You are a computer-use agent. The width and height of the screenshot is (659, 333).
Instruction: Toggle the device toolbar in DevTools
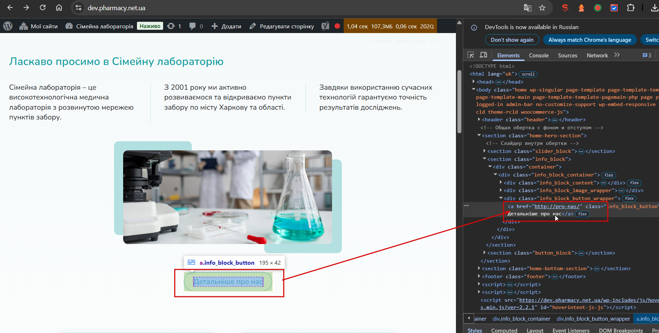click(484, 55)
